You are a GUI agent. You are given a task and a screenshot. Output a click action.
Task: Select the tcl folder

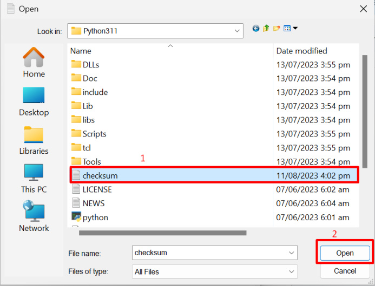(x=81, y=148)
